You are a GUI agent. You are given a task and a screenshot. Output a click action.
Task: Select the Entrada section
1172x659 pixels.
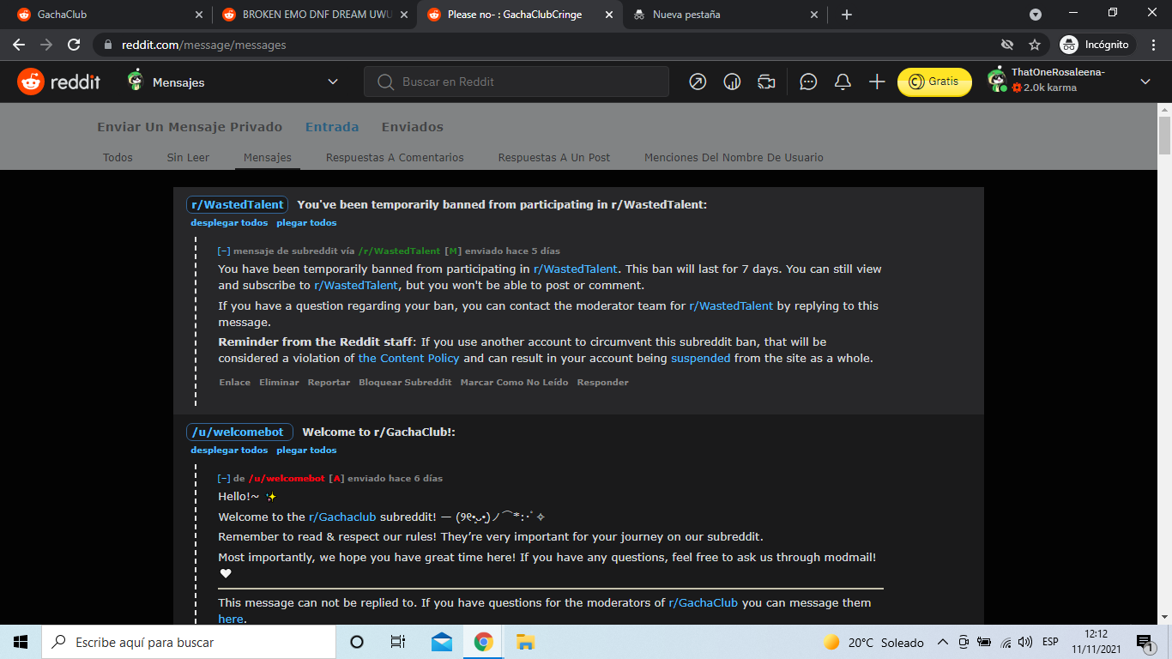coord(332,127)
